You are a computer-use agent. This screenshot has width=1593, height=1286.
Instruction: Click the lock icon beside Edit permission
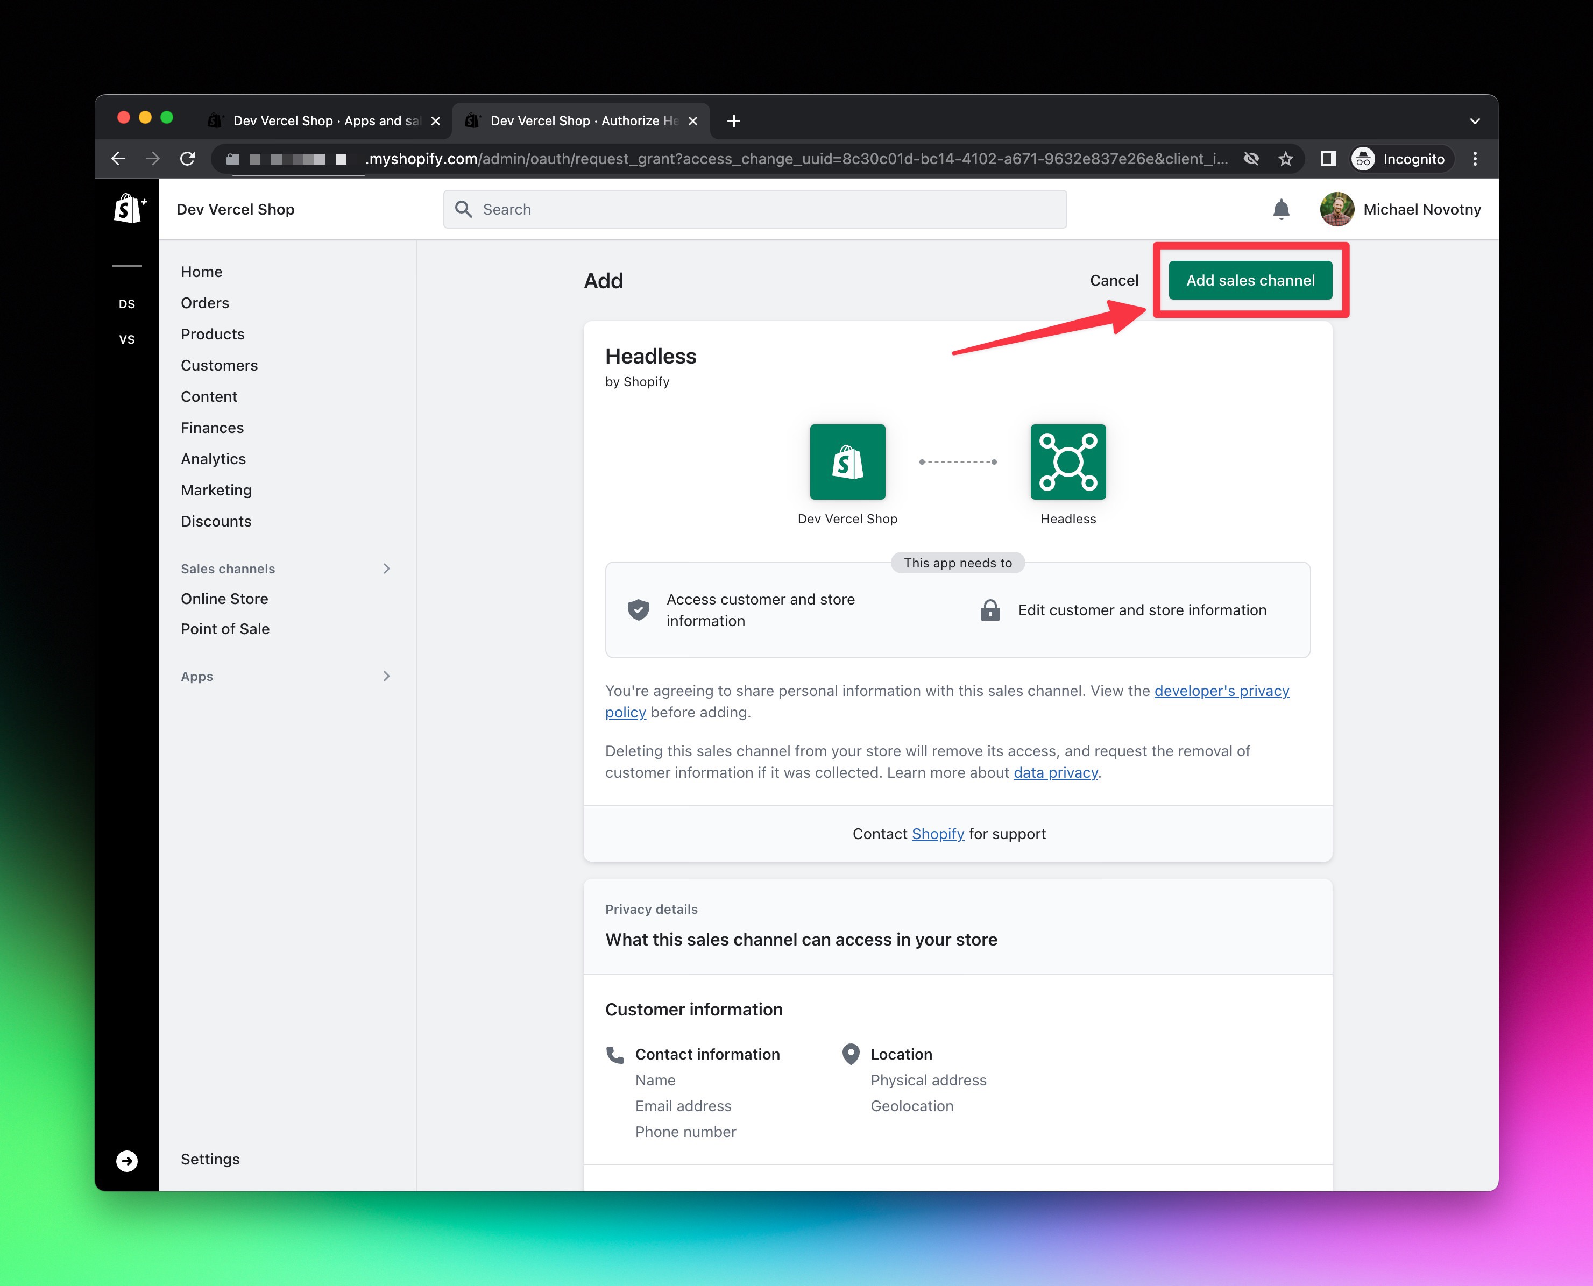click(990, 610)
